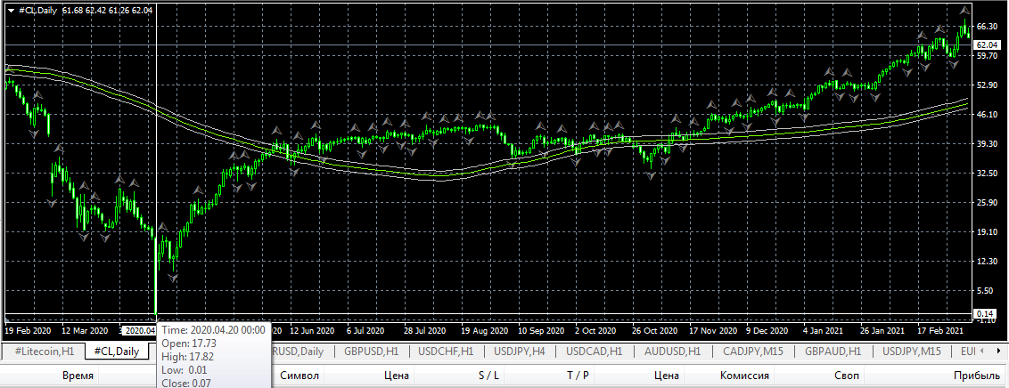Click the 17 Feb 2021 date label

939,331
